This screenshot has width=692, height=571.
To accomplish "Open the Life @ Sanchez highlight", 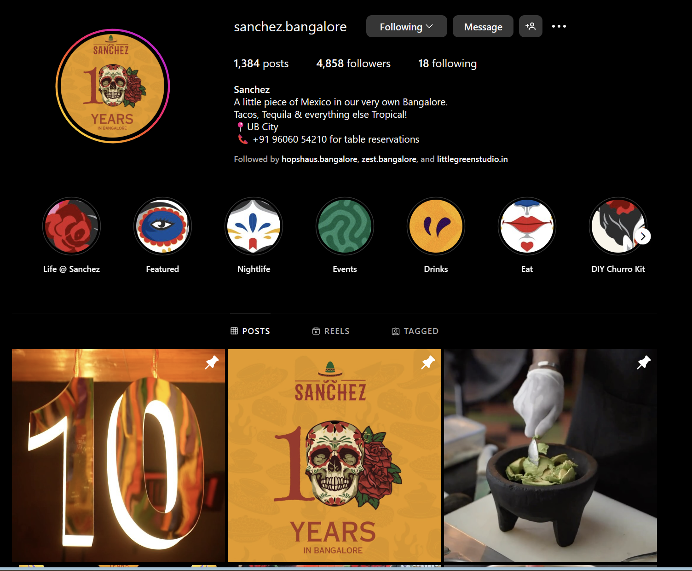I will click(71, 226).
